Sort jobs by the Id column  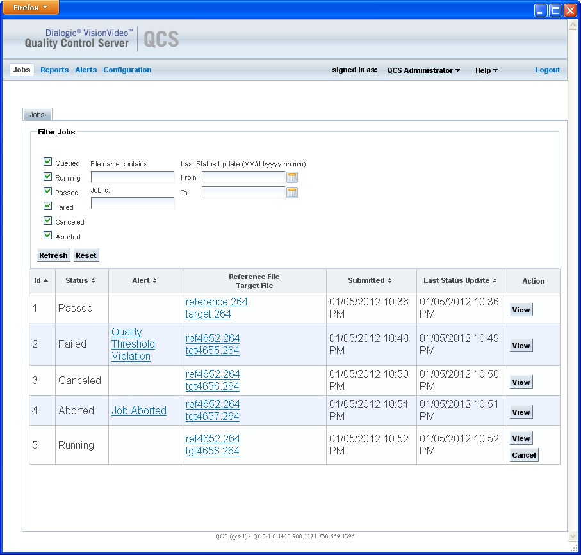coord(41,280)
